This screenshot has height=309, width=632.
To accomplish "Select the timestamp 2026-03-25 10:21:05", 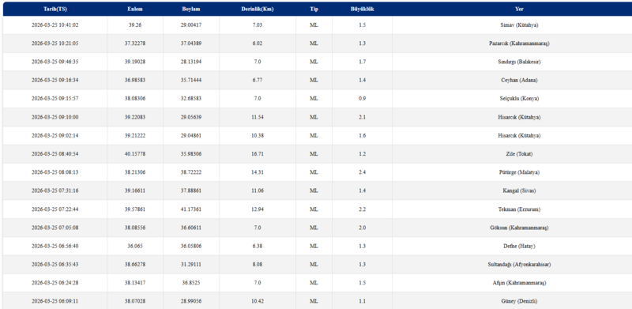I will coord(55,43).
